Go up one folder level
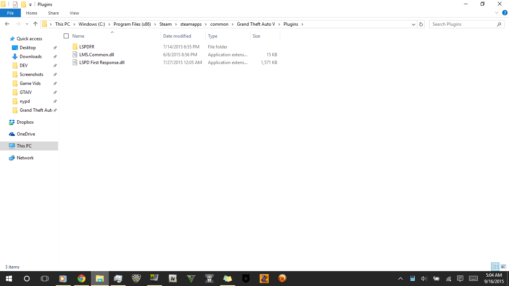The image size is (509, 286). [x=35, y=24]
